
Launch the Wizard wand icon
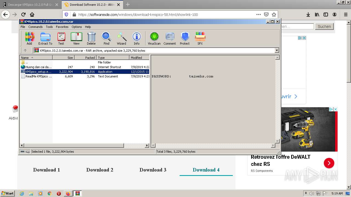coord(121,38)
